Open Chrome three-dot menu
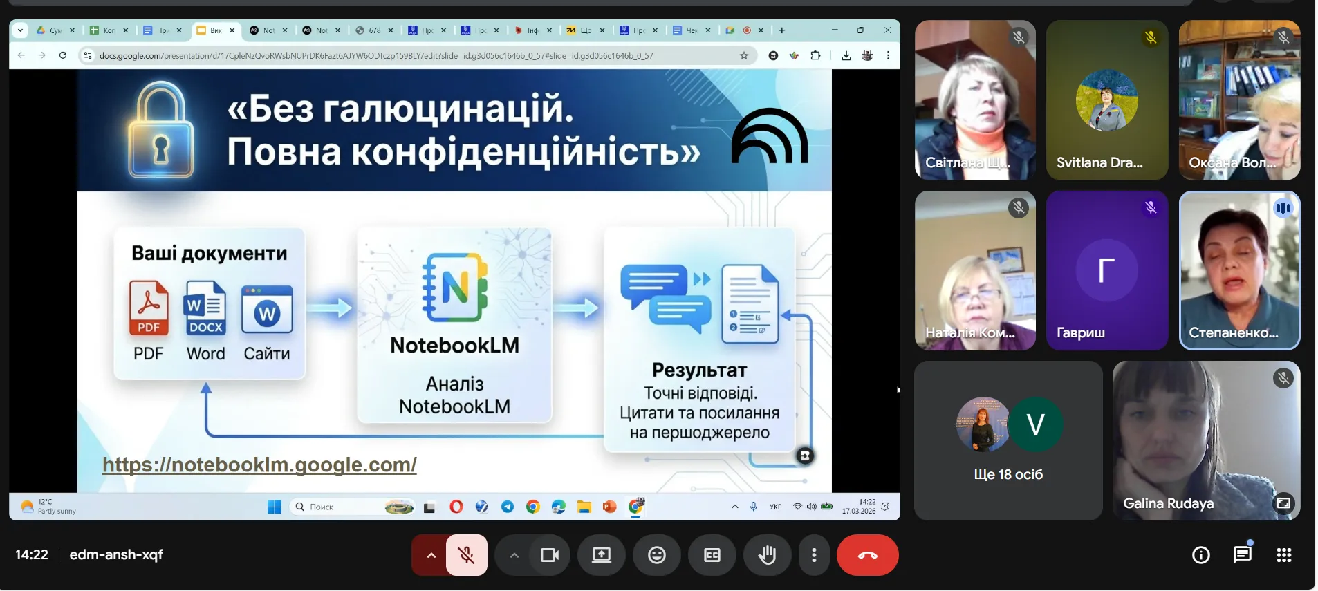1318x591 pixels. click(888, 55)
